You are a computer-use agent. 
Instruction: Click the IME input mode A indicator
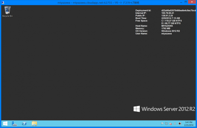(175, 123)
